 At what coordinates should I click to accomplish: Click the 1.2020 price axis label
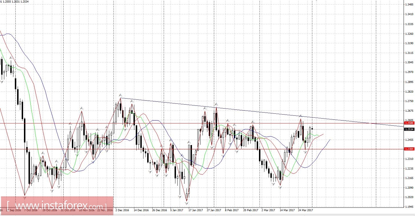pos(410,197)
